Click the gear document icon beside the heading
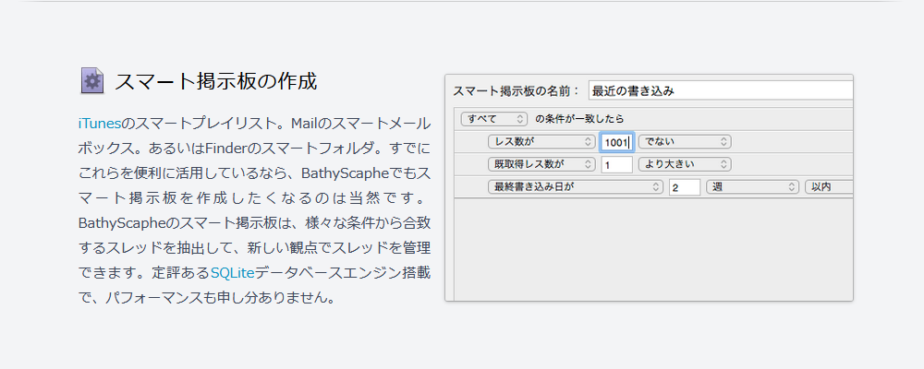Viewport: 924px width, 369px height. [91, 81]
